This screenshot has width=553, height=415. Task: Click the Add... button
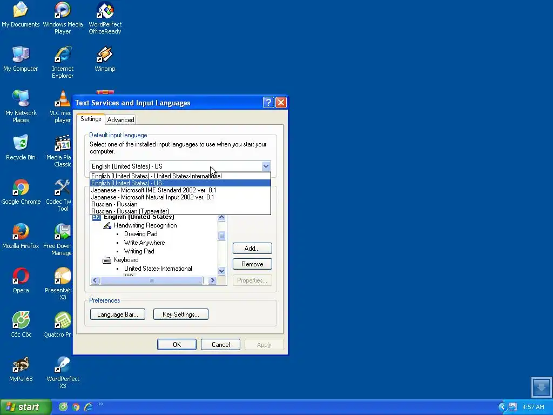[252, 249]
